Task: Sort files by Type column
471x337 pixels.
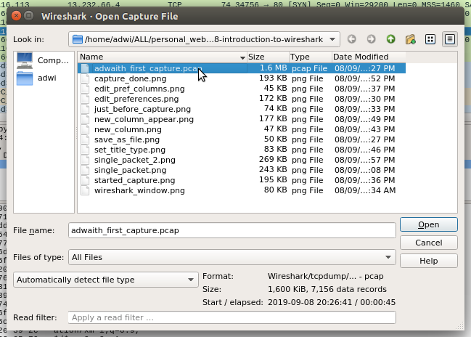Action: coord(311,57)
